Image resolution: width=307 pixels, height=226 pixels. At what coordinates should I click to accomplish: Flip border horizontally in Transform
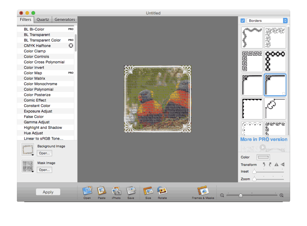tap(276, 165)
